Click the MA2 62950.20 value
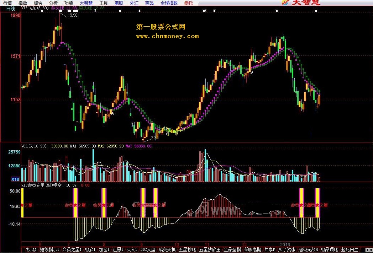Image resolution: width=373 pixels, height=253 pixels. [x=111, y=146]
